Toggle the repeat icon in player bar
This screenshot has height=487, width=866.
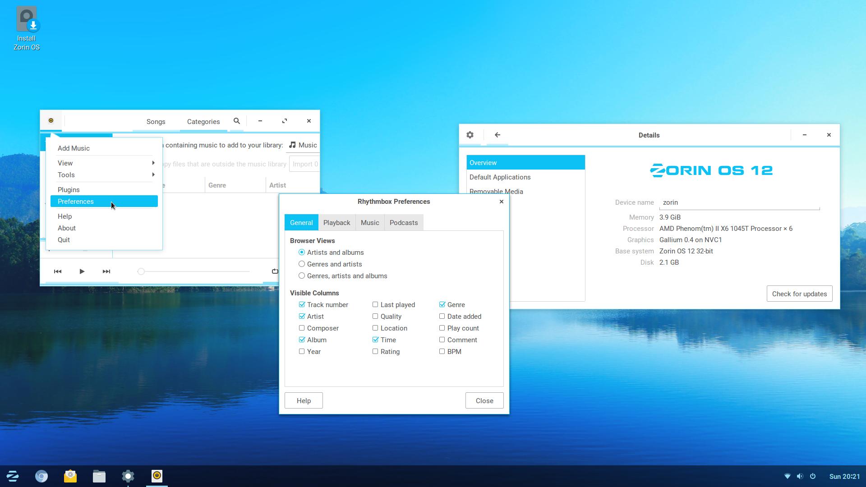[275, 271]
